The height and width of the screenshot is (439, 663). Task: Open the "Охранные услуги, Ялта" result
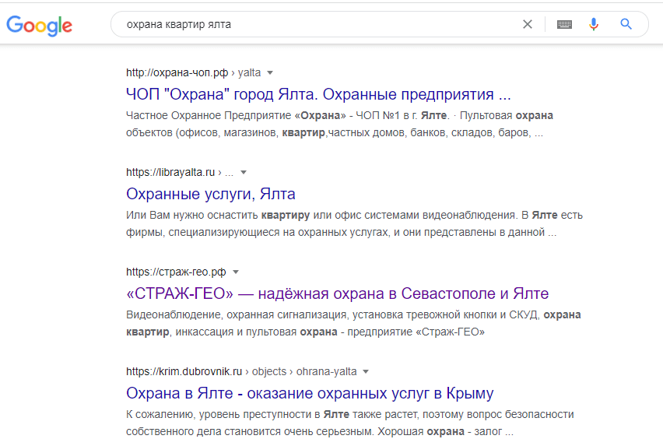click(210, 194)
